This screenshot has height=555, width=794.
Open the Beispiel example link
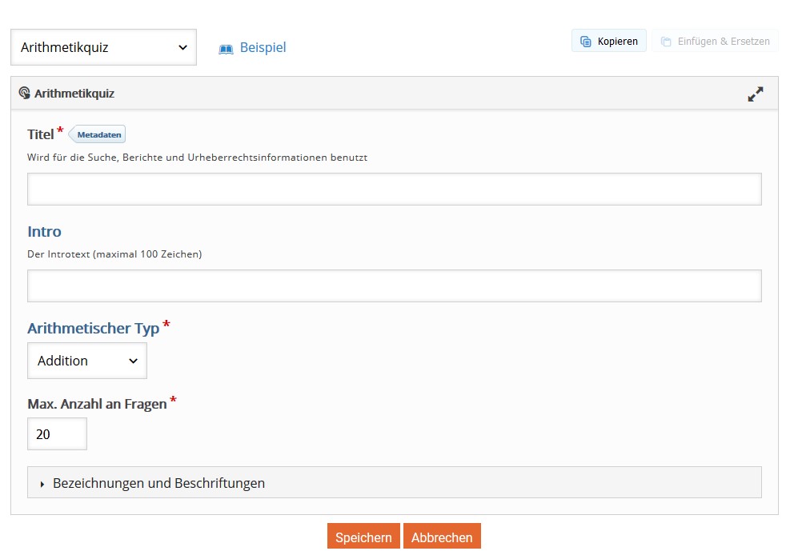[263, 47]
